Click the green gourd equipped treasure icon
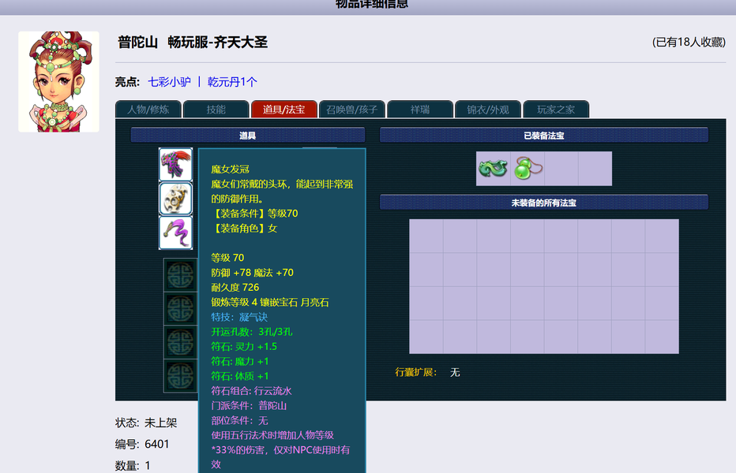The width and height of the screenshot is (736, 473). click(528, 169)
